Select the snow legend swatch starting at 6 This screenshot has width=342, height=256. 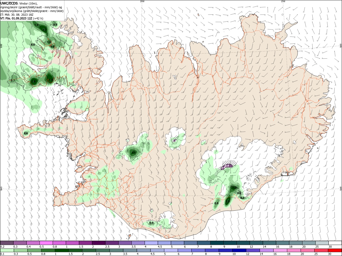click(190, 243)
